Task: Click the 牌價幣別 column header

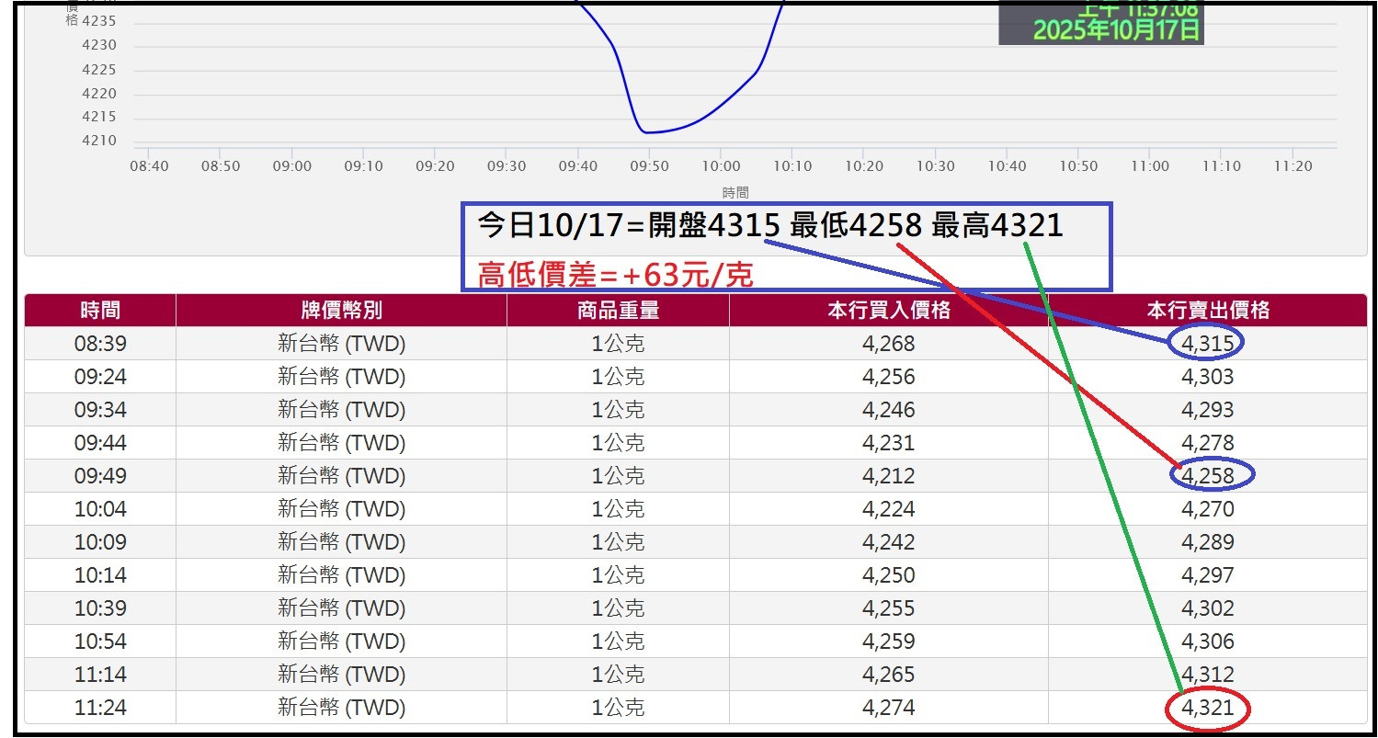Action: coord(340,310)
